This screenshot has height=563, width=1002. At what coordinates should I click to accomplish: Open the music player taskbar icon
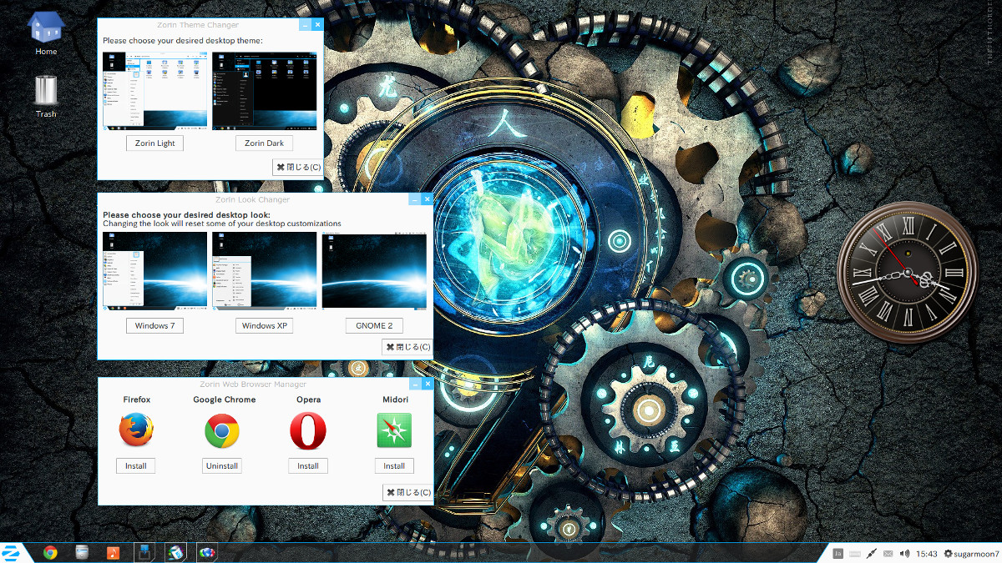pyautogui.click(x=114, y=552)
